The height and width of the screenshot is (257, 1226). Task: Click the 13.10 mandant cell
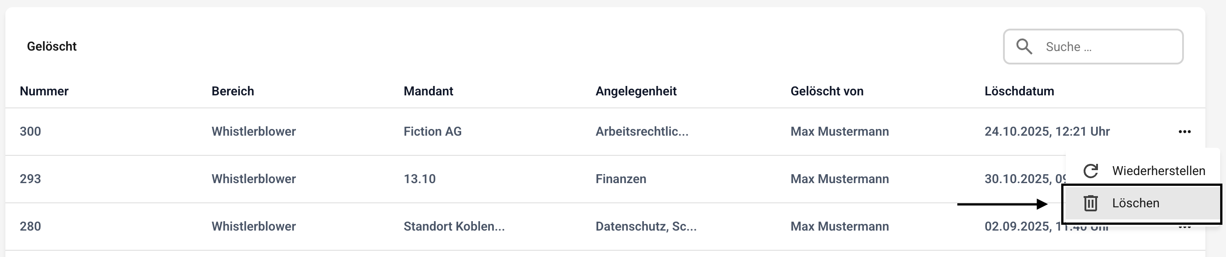click(419, 179)
